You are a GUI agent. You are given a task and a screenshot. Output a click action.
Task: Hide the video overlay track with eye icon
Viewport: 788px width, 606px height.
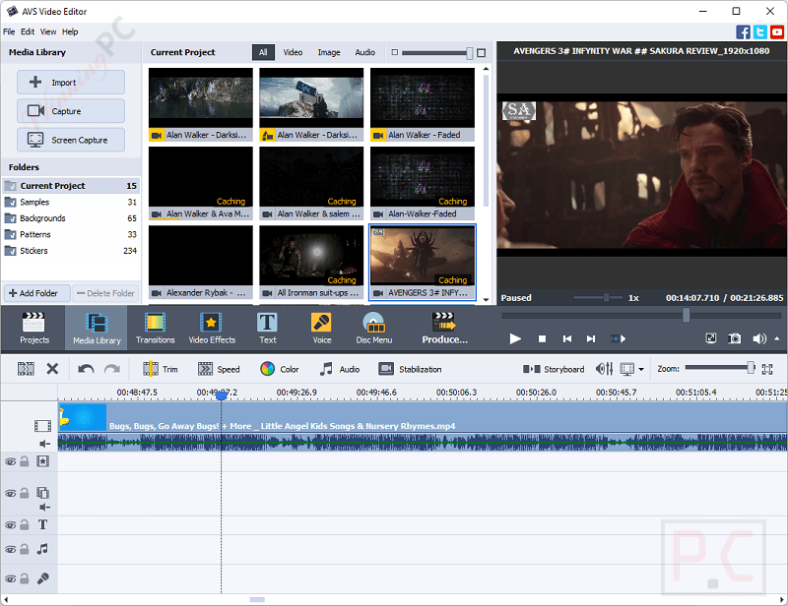pyautogui.click(x=10, y=492)
